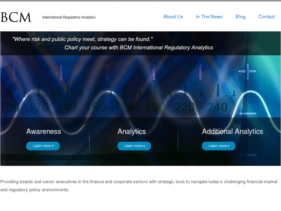The height and width of the screenshot is (211, 281).
Task: Select the Awareness heading
Action: (x=44, y=132)
